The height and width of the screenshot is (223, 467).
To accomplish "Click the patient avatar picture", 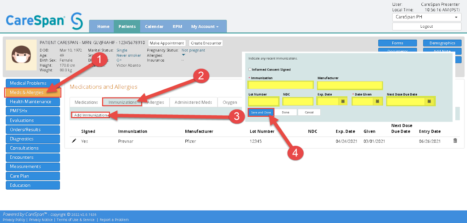I will pyautogui.click(x=21, y=55).
